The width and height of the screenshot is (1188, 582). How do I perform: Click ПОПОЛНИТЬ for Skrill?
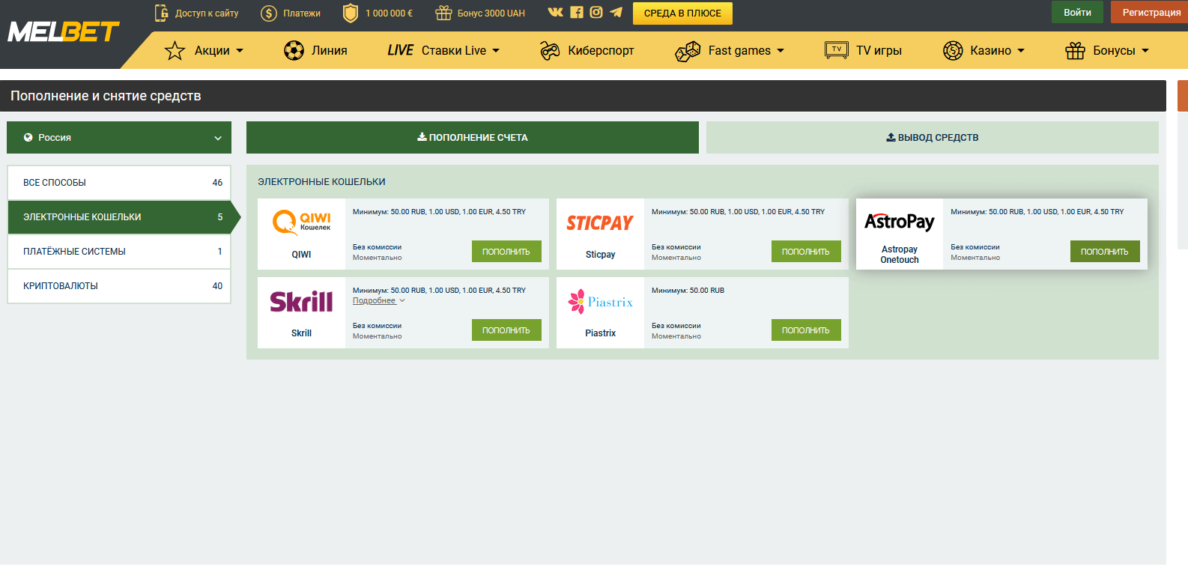point(506,330)
